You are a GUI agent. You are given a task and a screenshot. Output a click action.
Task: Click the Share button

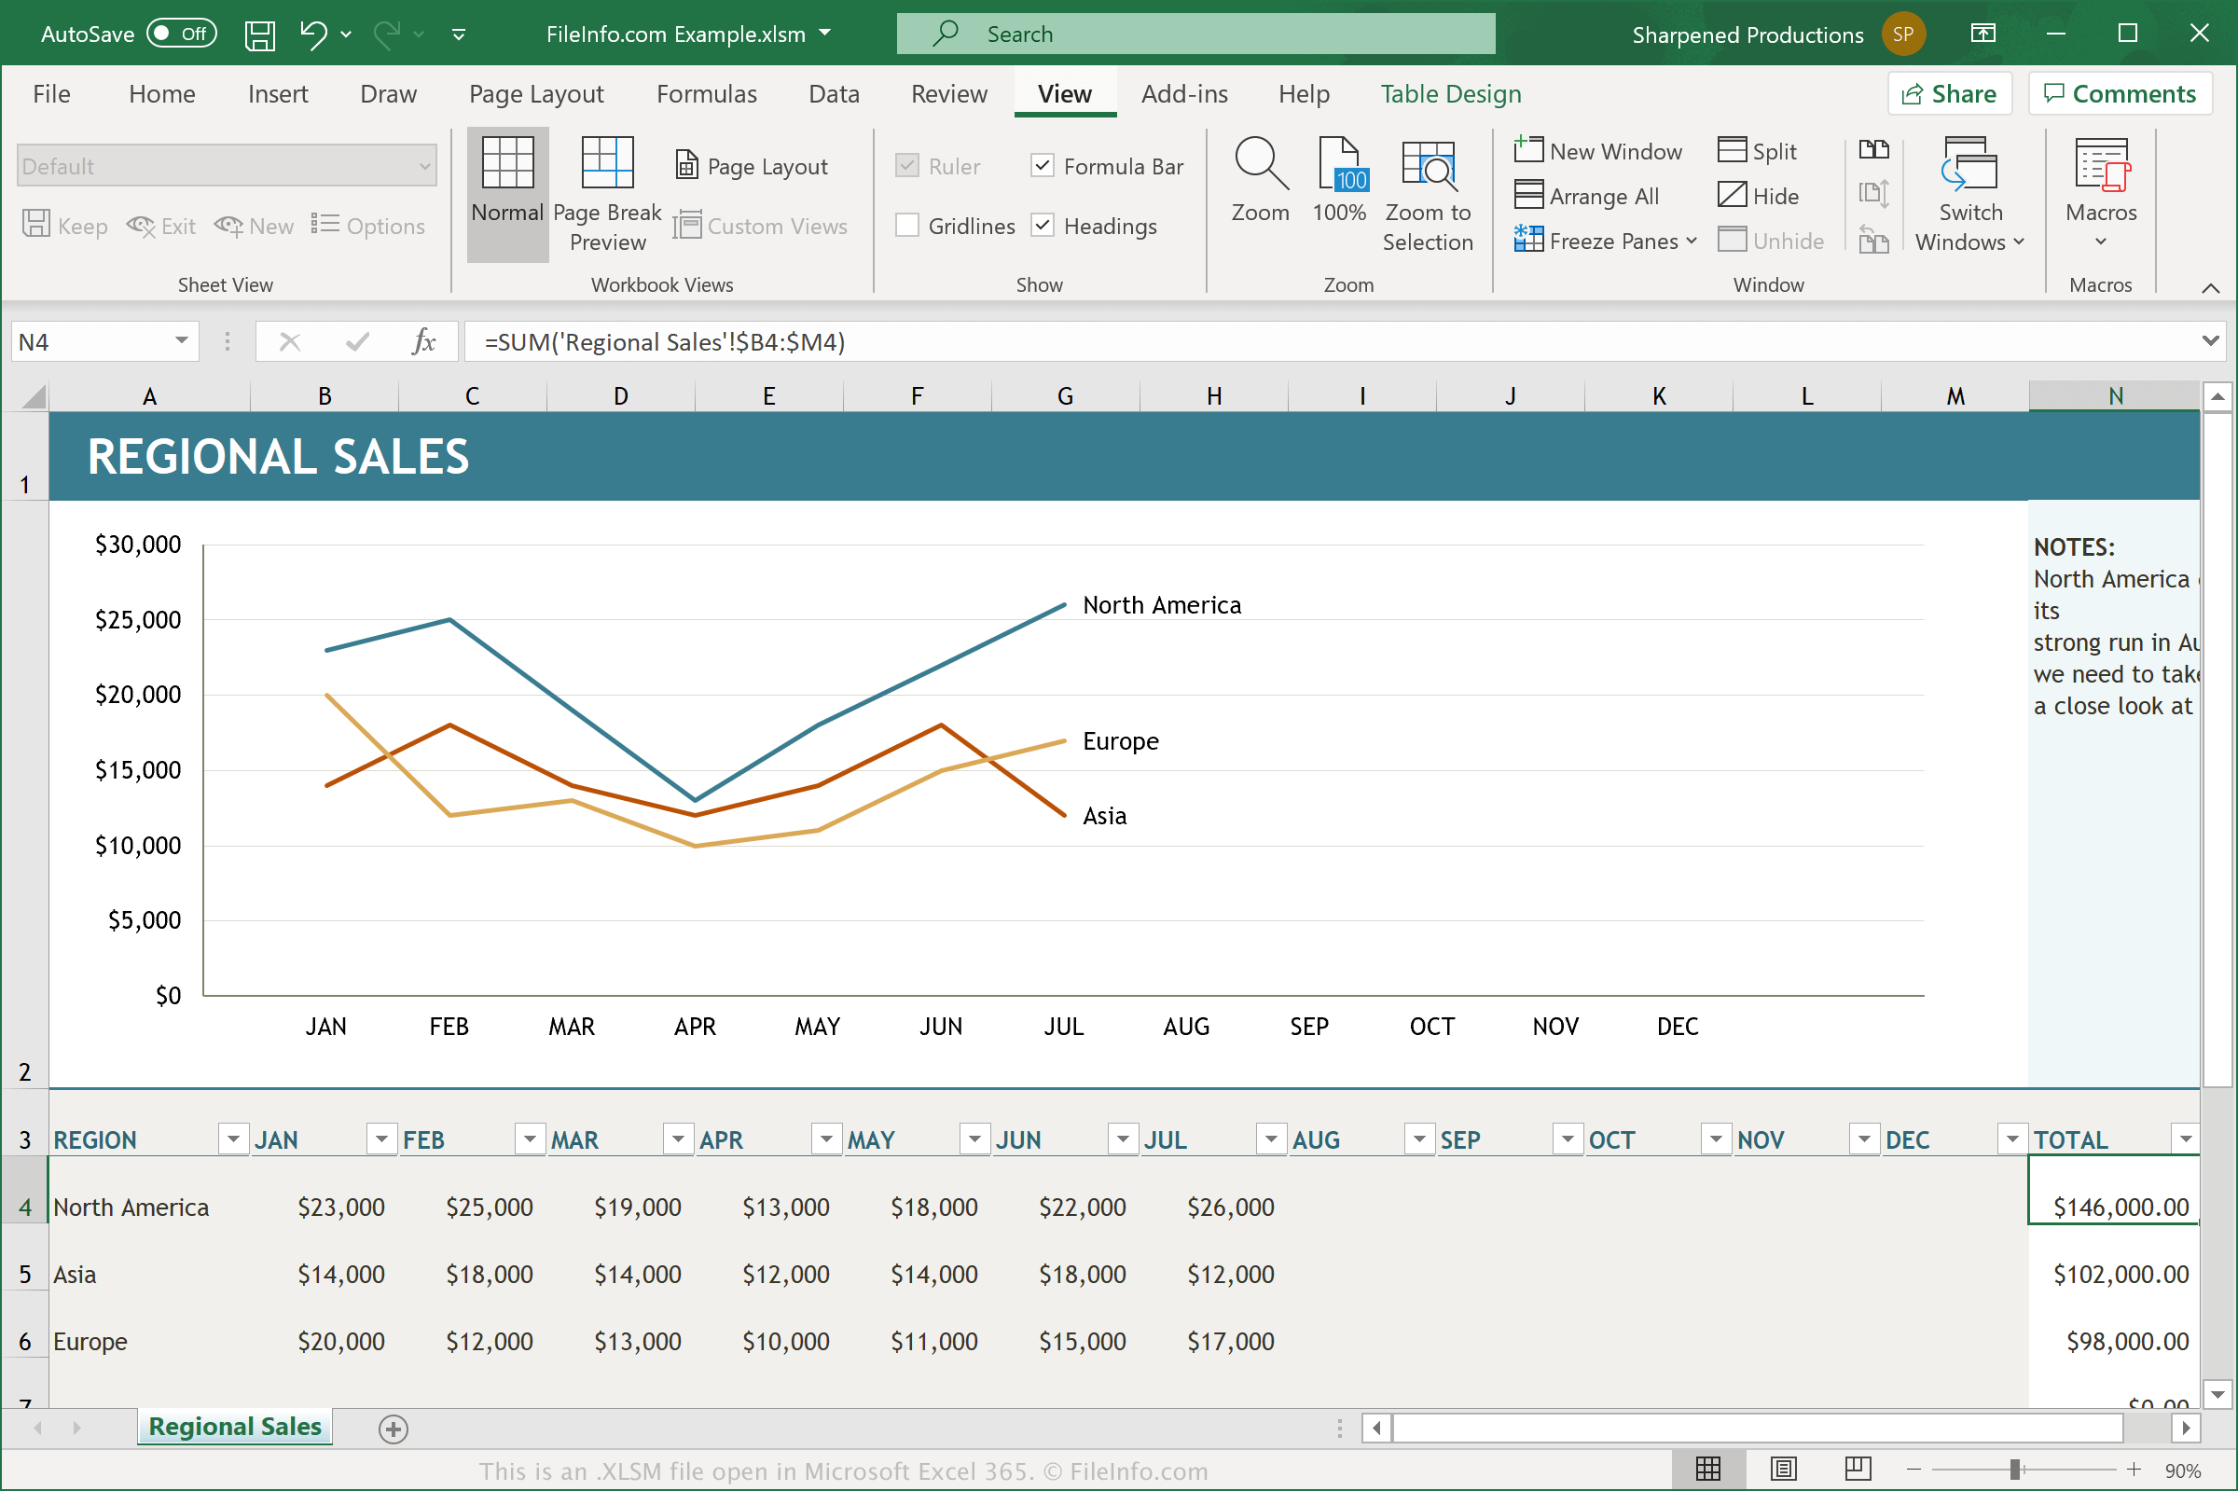coord(1941,95)
